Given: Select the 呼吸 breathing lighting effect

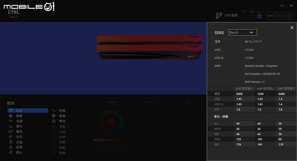Looking at the screenshot, I should 59,111.
